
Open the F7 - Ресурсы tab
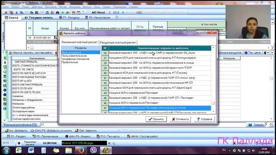tap(69, 18)
